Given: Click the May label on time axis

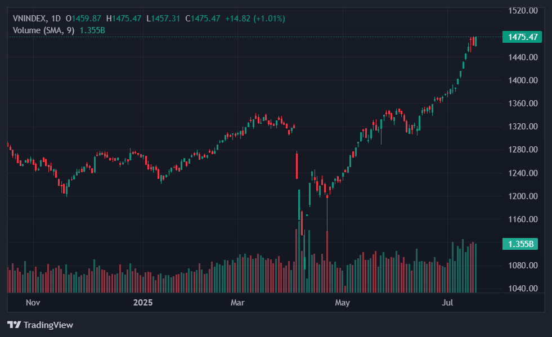Looking at the screenshot, I should pos(342,303).
